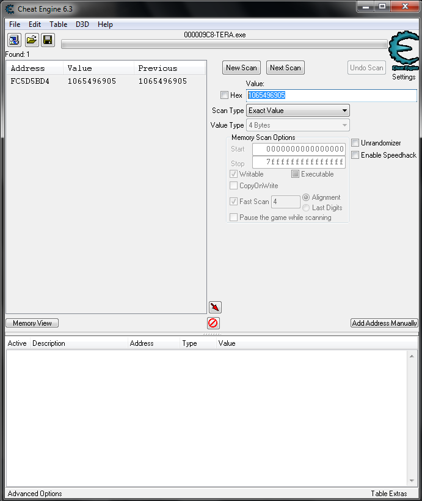Click the red circle clear list icon
The height and width of the screenshot is (501, 422).
(x=213, y=323)
